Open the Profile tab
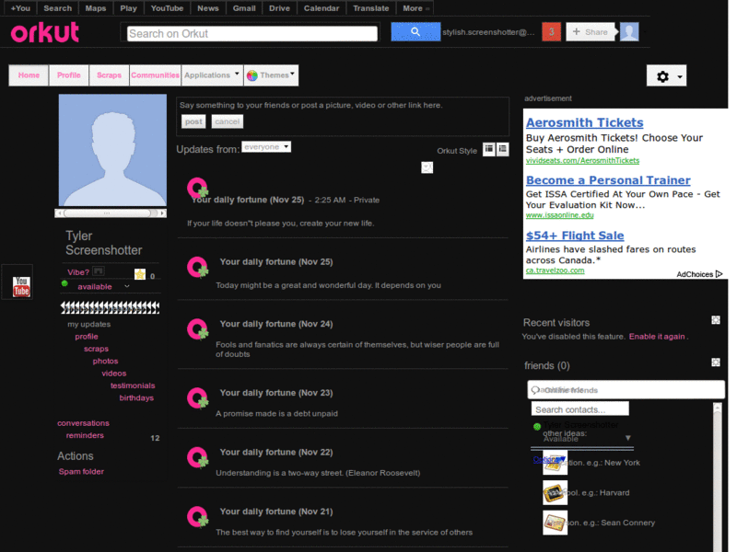The height and width of the screenshot is (552, 737). point(68,75)
